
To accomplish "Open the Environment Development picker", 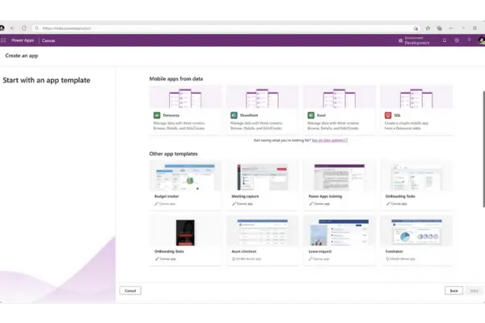I will pos(414,40).
